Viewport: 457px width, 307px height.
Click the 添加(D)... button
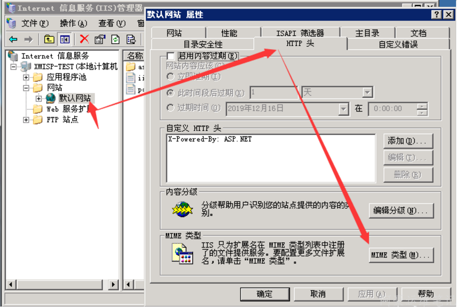pyautogui.click(x=408, y=141)
